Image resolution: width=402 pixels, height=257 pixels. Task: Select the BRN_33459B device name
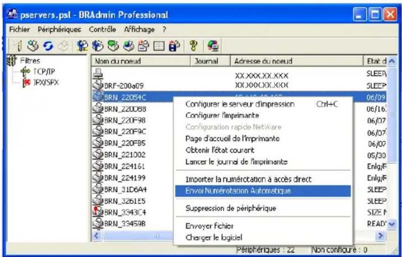coord(125,224)
